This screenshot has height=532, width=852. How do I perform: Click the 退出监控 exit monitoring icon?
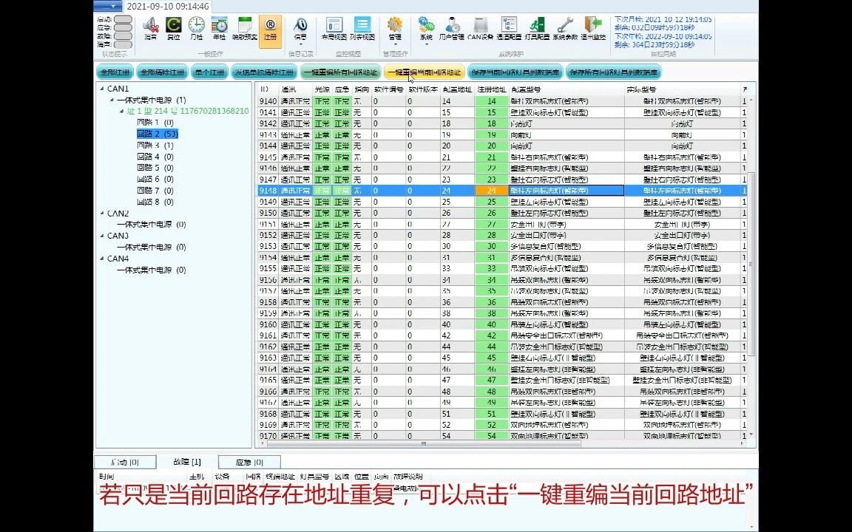[x=592, y=28]
